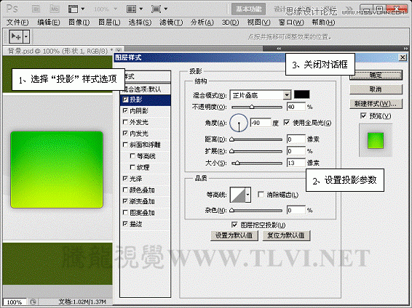Collapse panels with the right double-arrow
Screen dimensions: 412x308
coord(405,49)
